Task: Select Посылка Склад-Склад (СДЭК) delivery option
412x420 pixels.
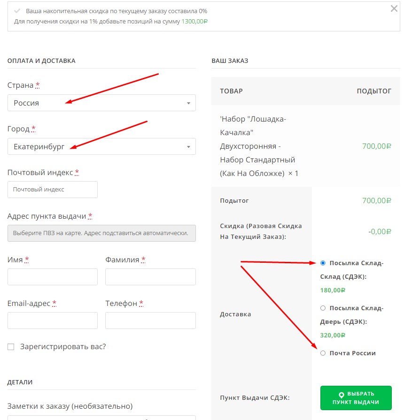Action: pos(323,263)
